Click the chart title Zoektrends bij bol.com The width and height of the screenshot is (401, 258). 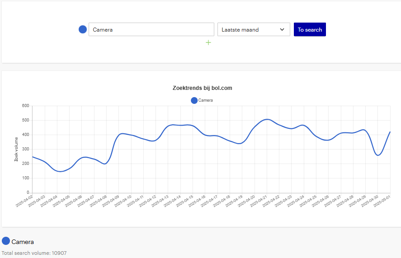click(x=202, y=88)
